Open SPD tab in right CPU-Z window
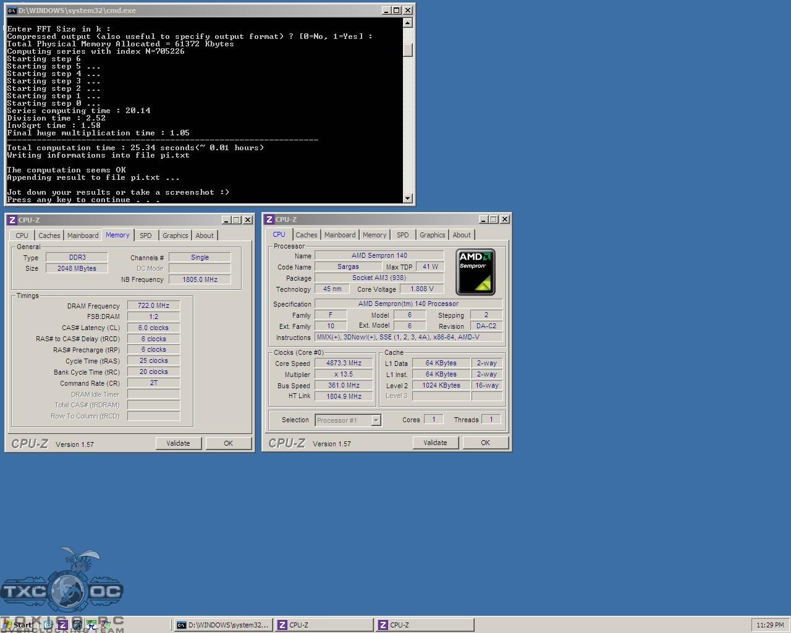Viewport: 791px width, 633px height. pyautogui.click(x=403, y=235)
